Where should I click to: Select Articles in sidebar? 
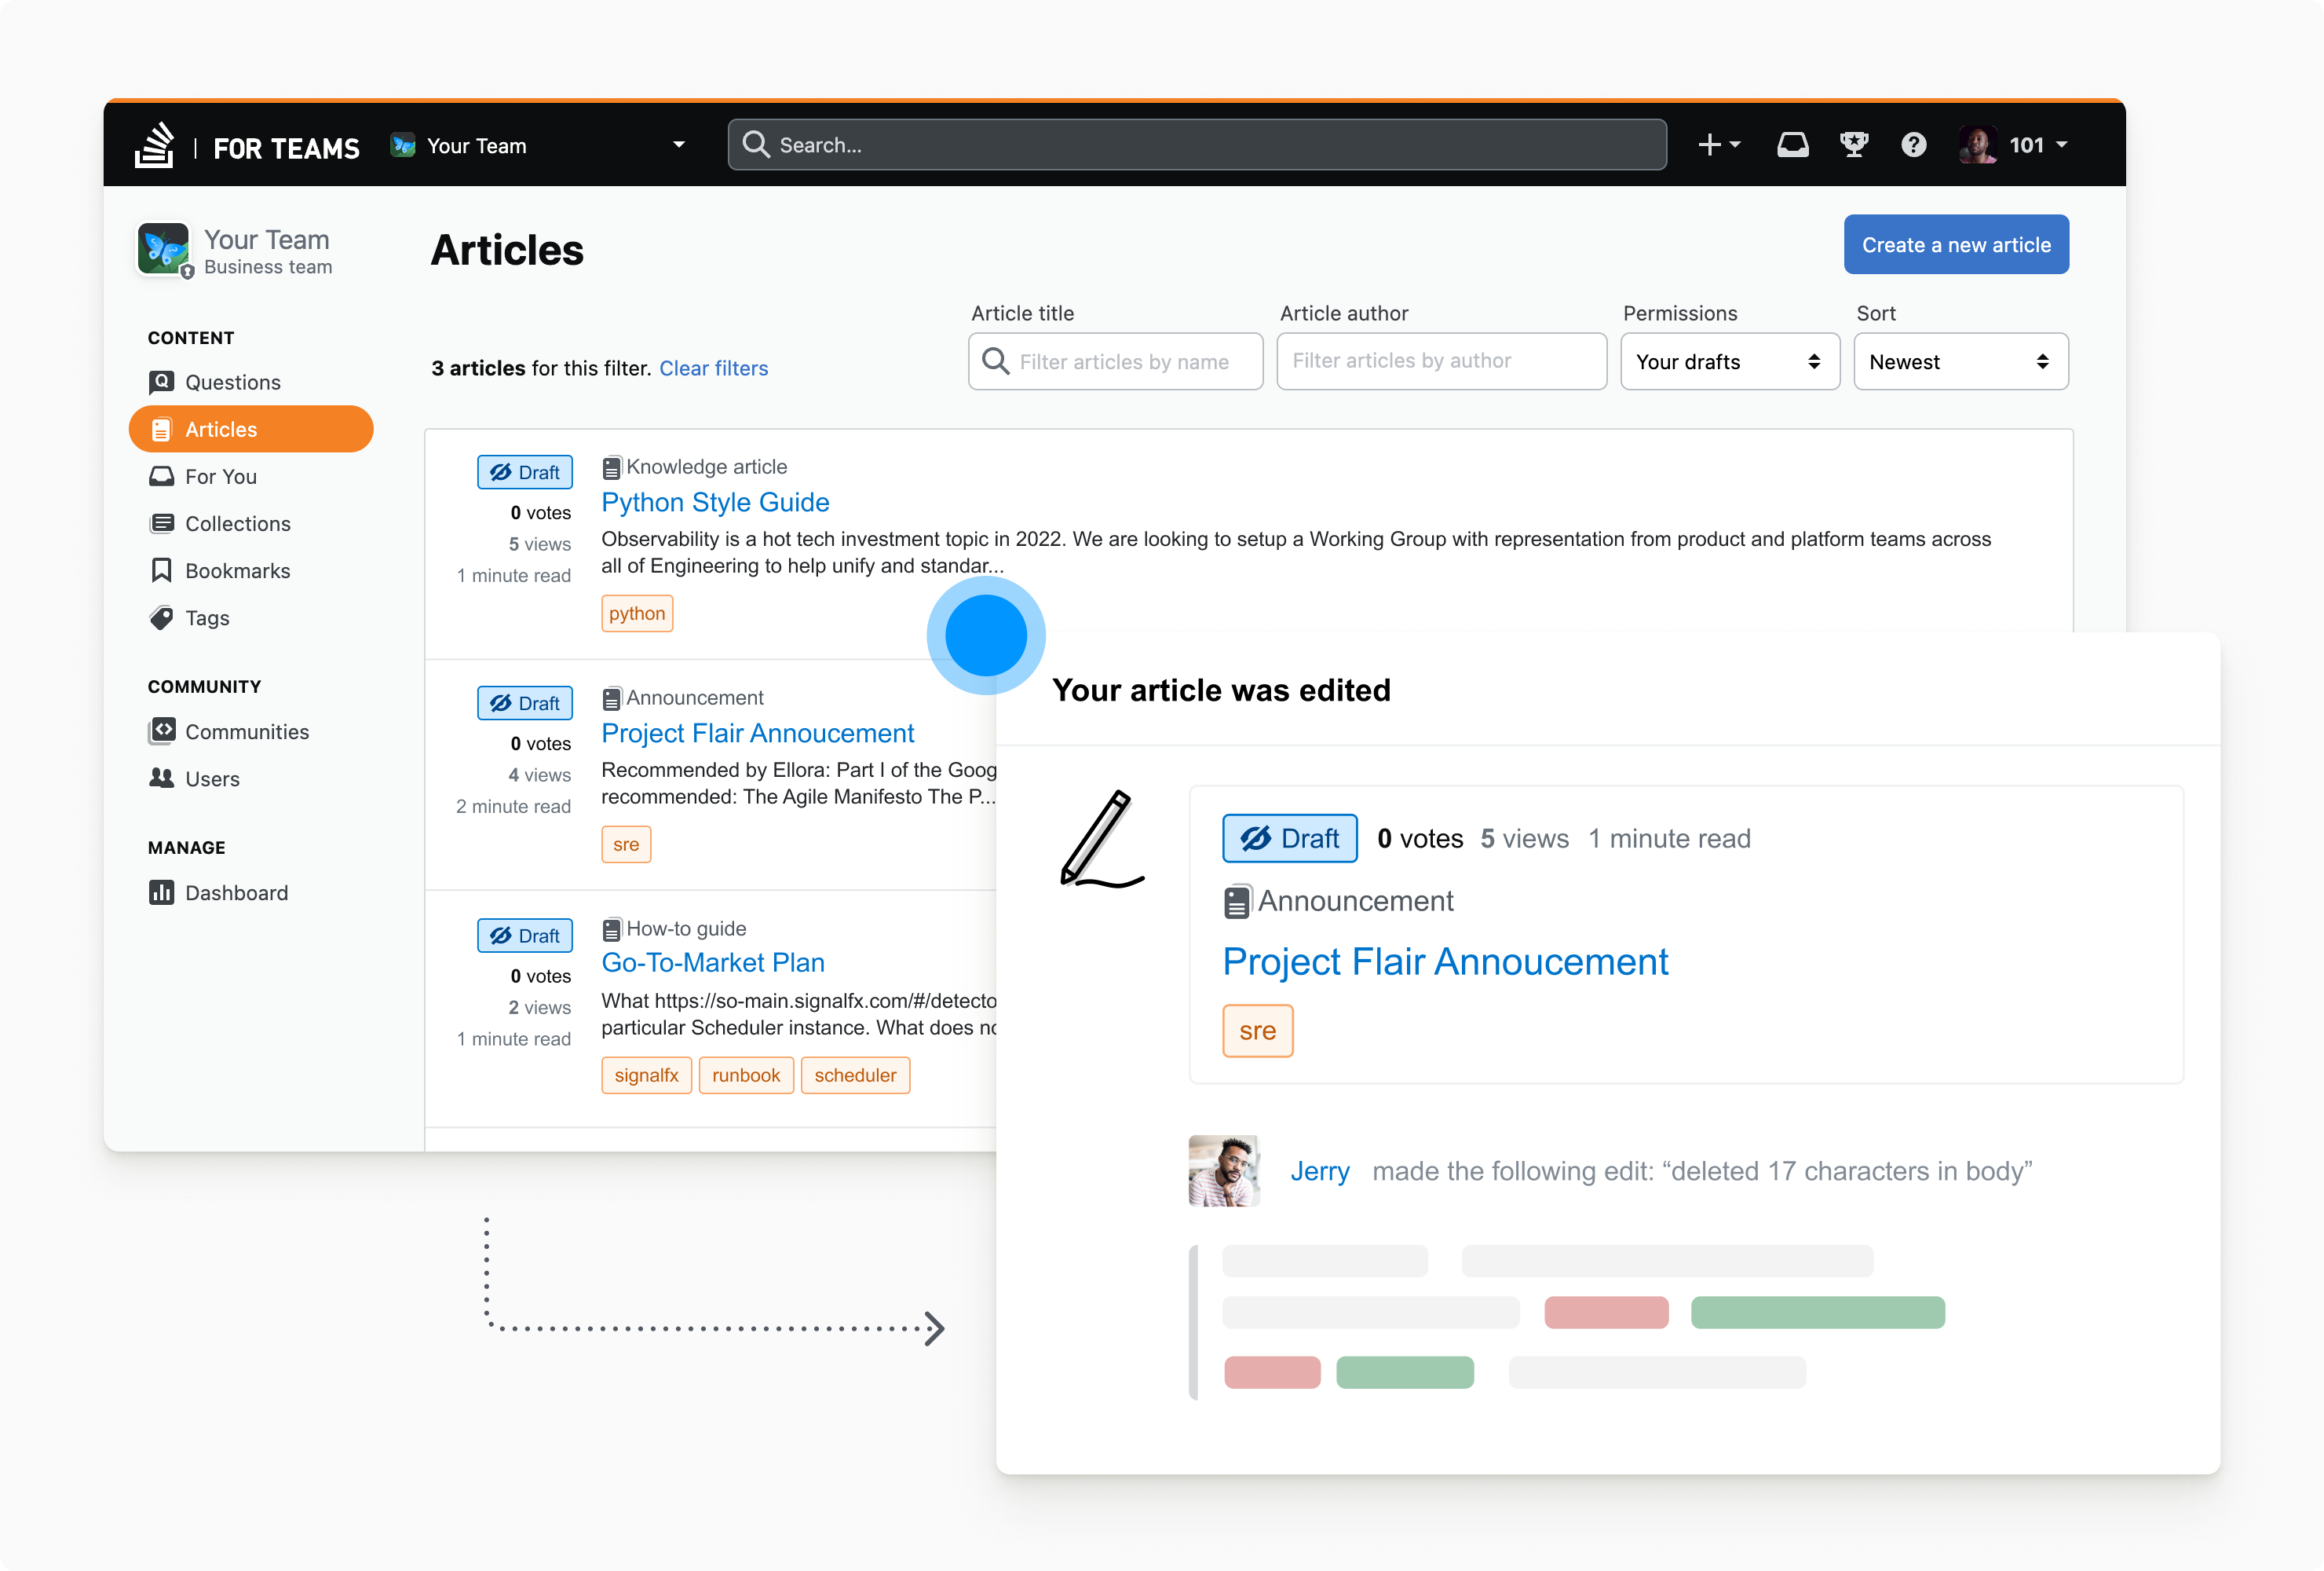pyautogui.click(x=251, y=429)
